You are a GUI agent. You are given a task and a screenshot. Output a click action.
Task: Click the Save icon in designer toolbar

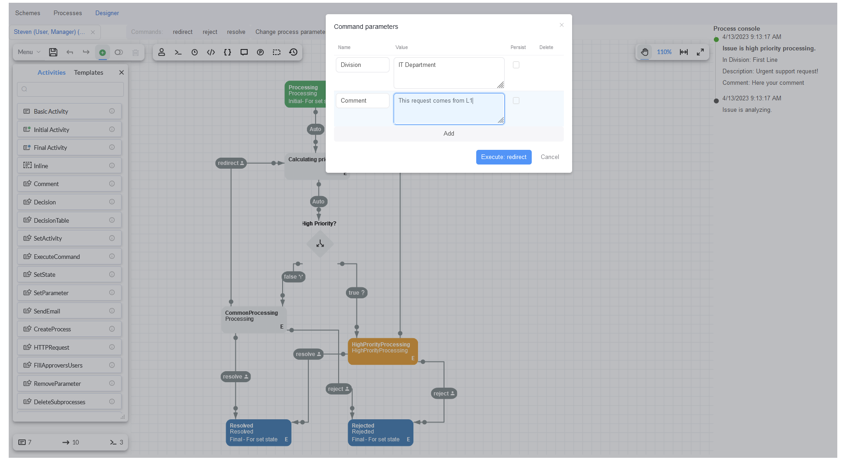click(x=53, y=52)
